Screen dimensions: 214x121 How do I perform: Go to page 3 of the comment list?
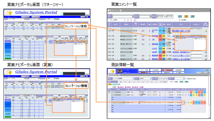click(131, 20)
